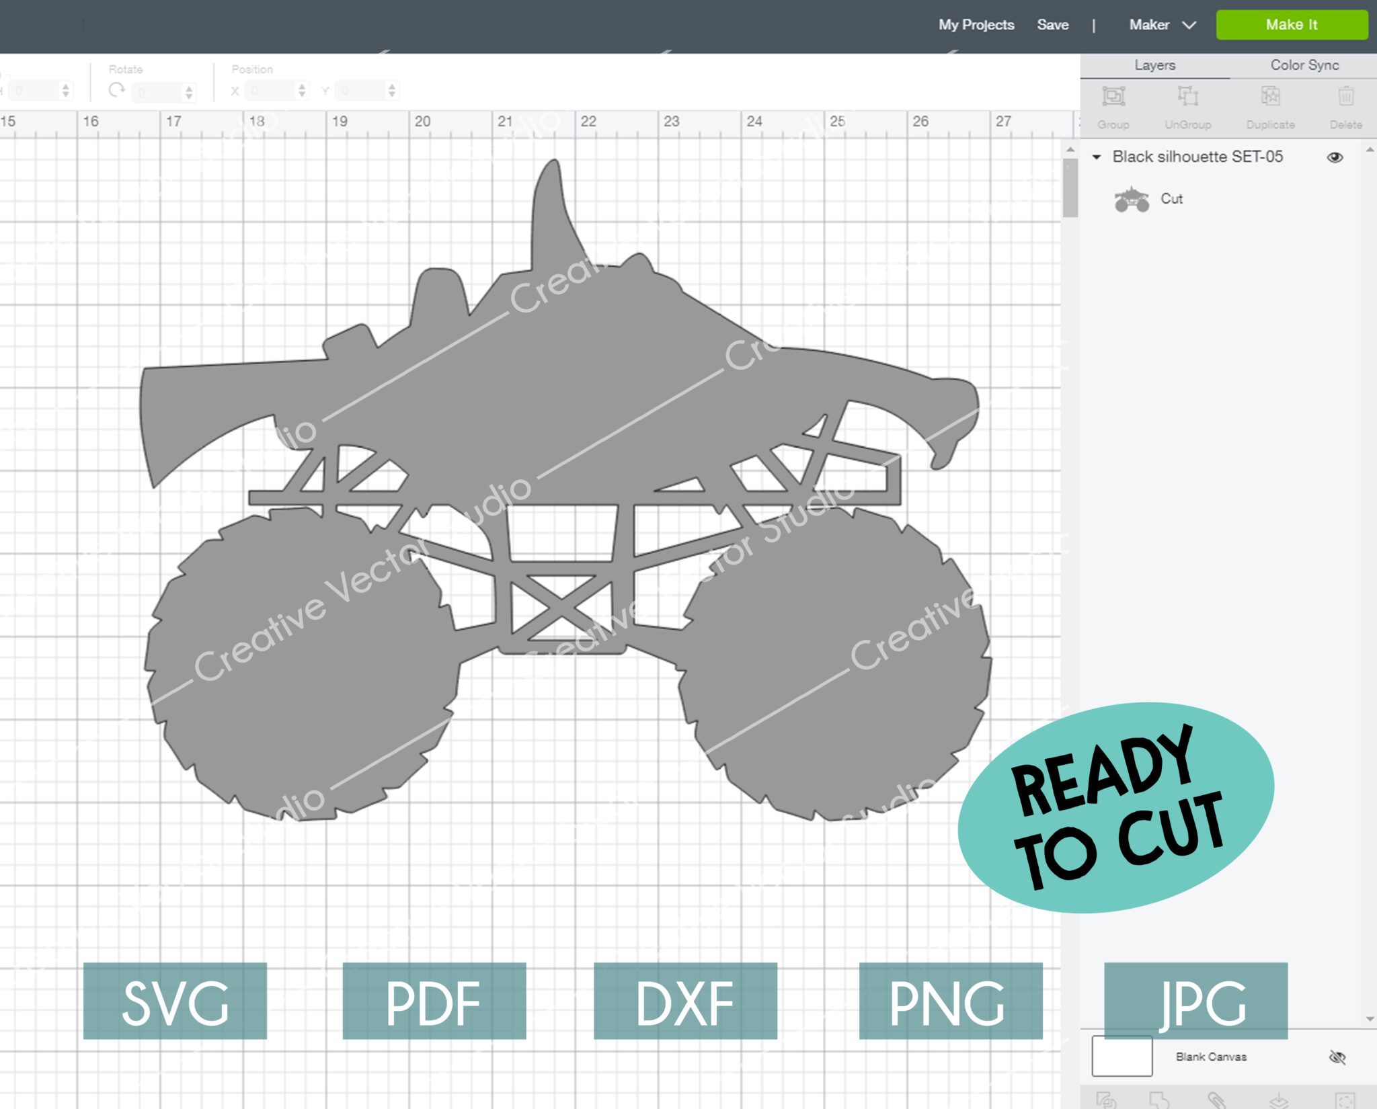The height and width of the screenshot is (1109, 1377).
Task: Click the canvas scrollbar up arrow
Action: [1070, 149]
